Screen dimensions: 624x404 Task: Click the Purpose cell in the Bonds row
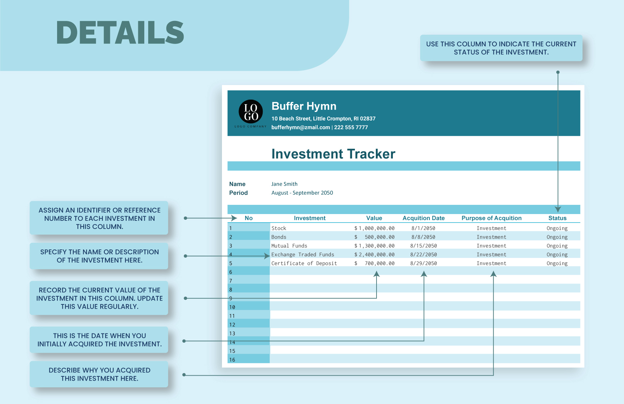click(491, 237)
